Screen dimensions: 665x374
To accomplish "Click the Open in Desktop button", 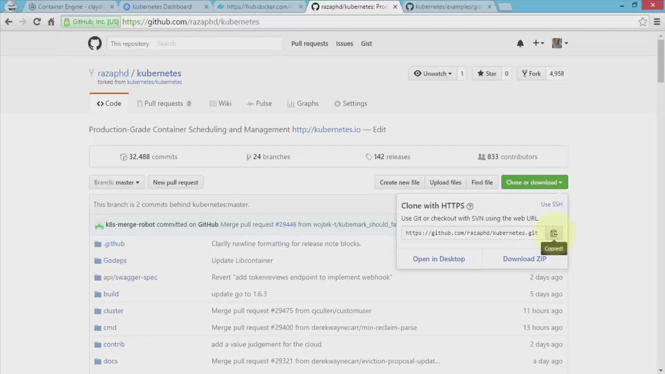I will tap(439, 258).
